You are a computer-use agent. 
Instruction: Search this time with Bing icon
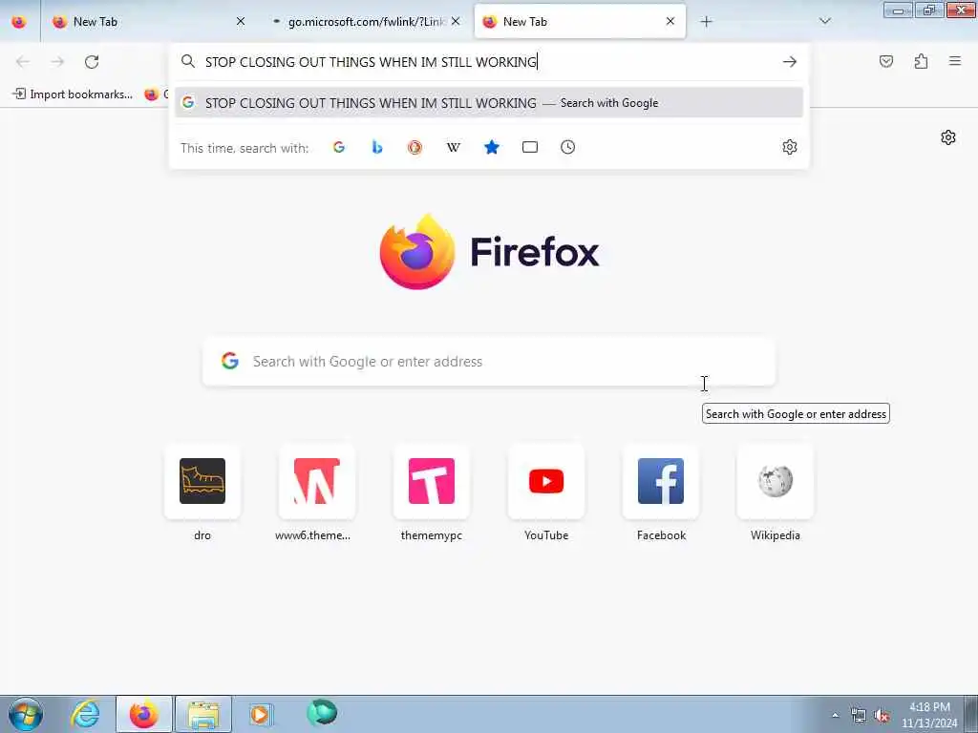tap(376, 147)
